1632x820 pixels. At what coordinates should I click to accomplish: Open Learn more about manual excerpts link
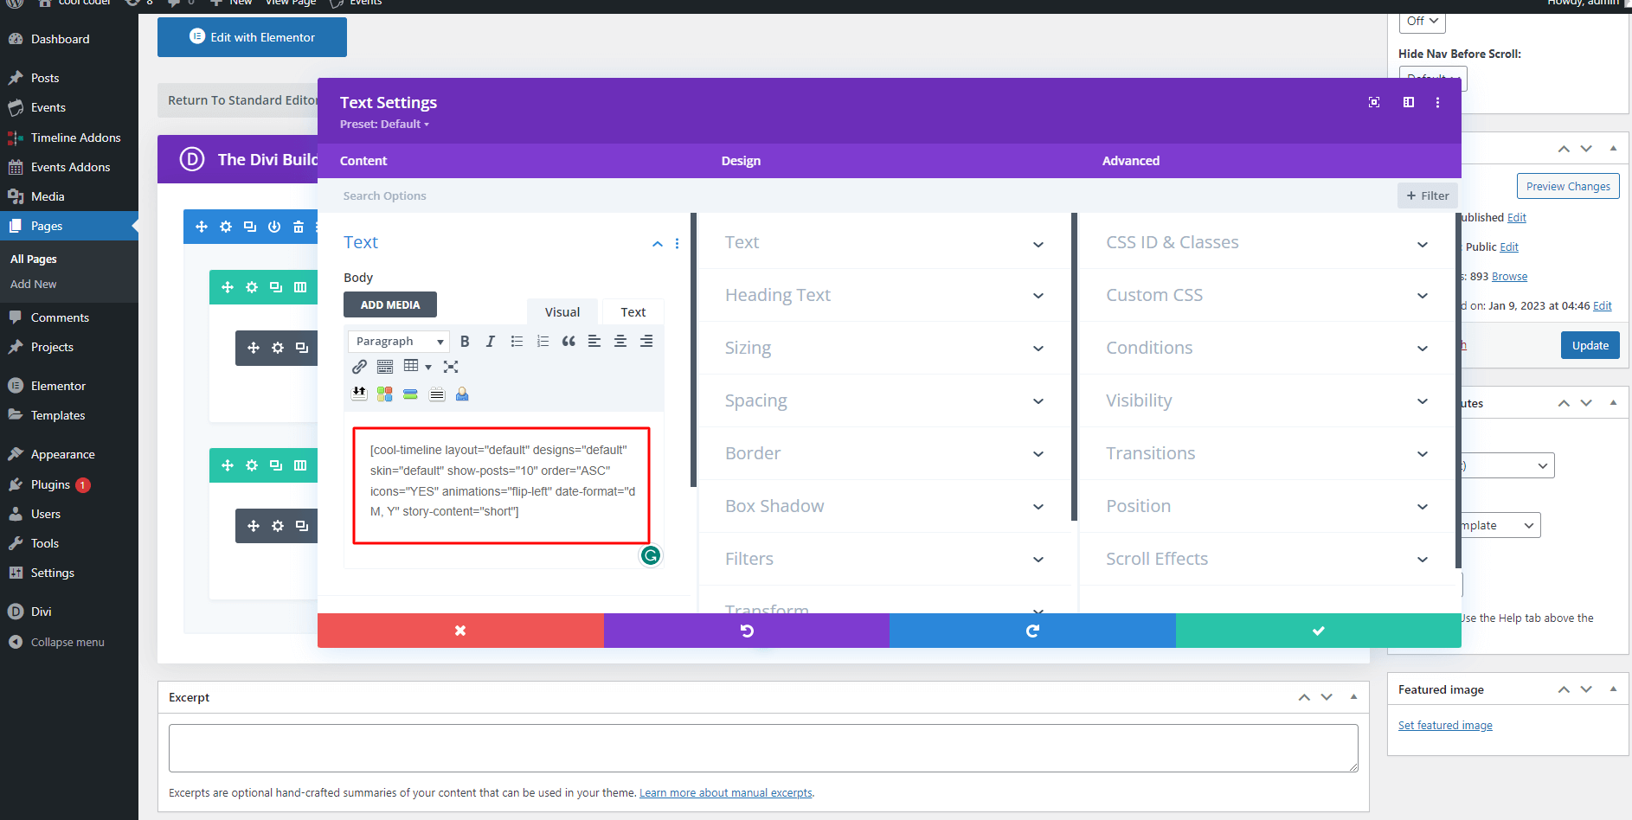tap(726, 793)
